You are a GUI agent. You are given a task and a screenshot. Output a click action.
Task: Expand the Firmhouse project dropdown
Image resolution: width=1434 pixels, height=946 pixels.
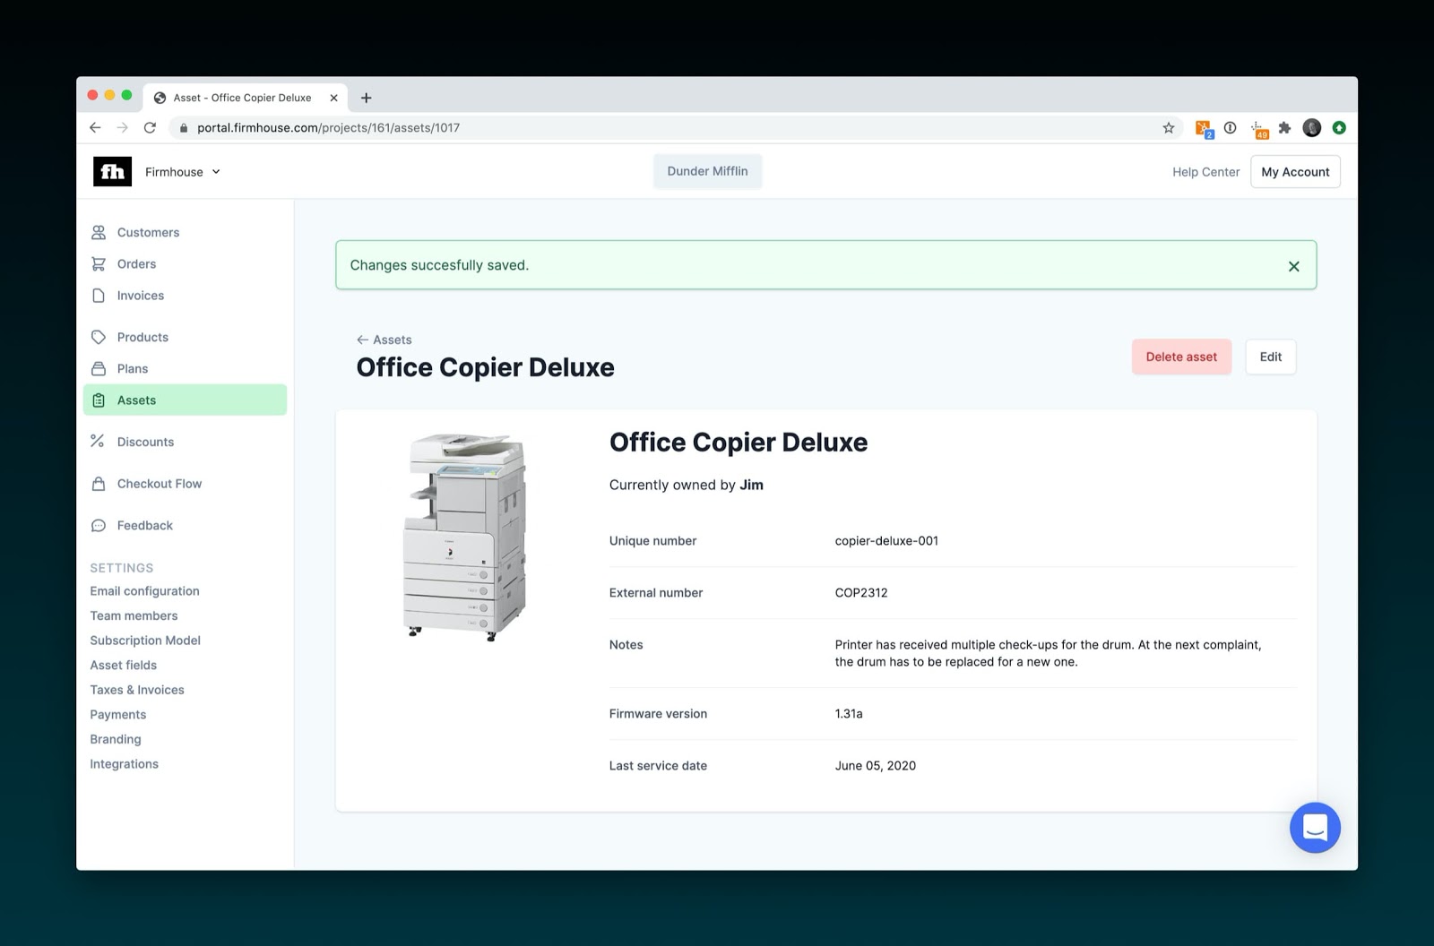tap(183, 172)
